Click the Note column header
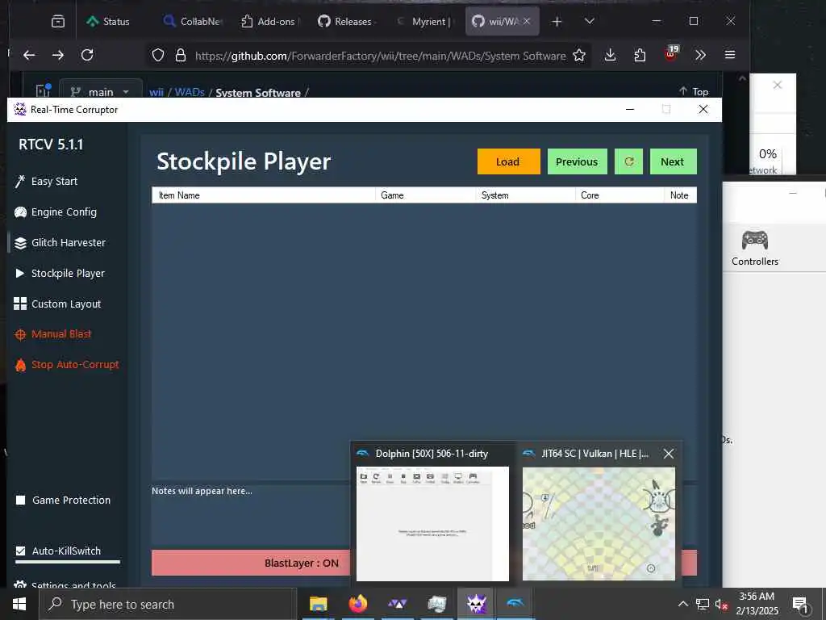826x620 pixels. coord(680,195)
